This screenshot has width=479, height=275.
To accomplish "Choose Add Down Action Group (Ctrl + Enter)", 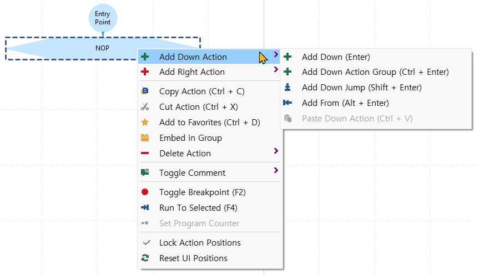I will 376,72.
